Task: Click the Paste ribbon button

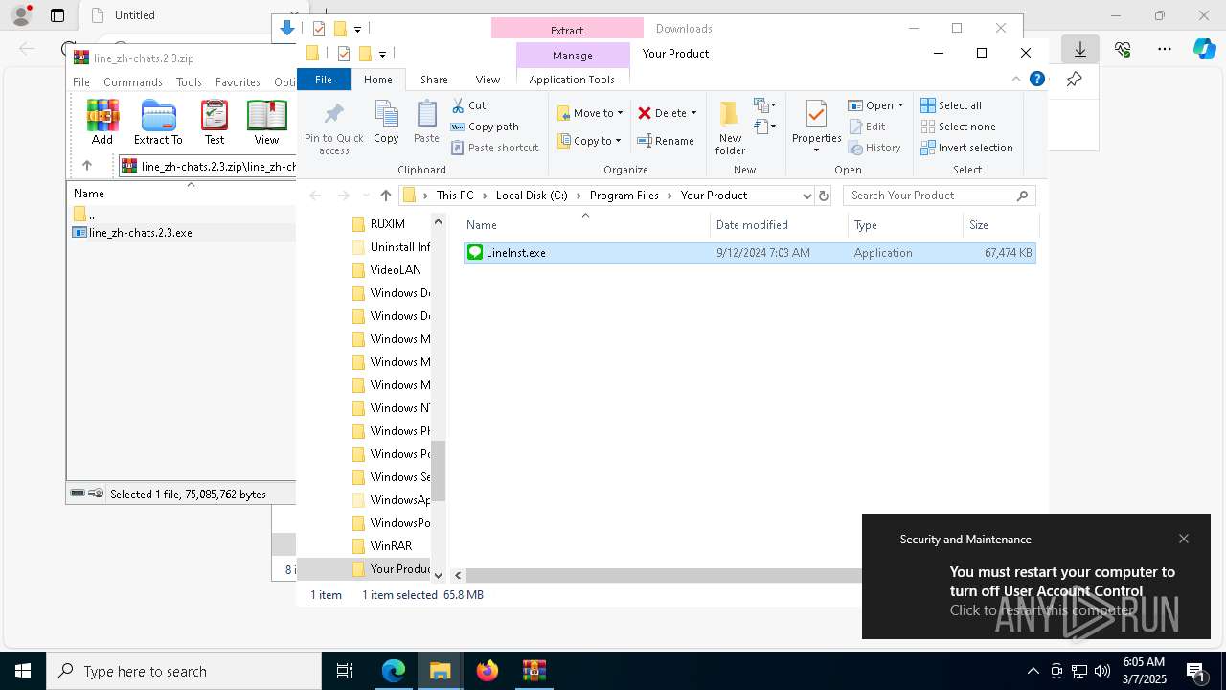Action: [426, 122]
